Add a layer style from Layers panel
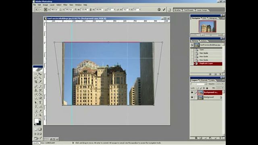Viewport: 258px width, 145px height. (x=196, y=138)
